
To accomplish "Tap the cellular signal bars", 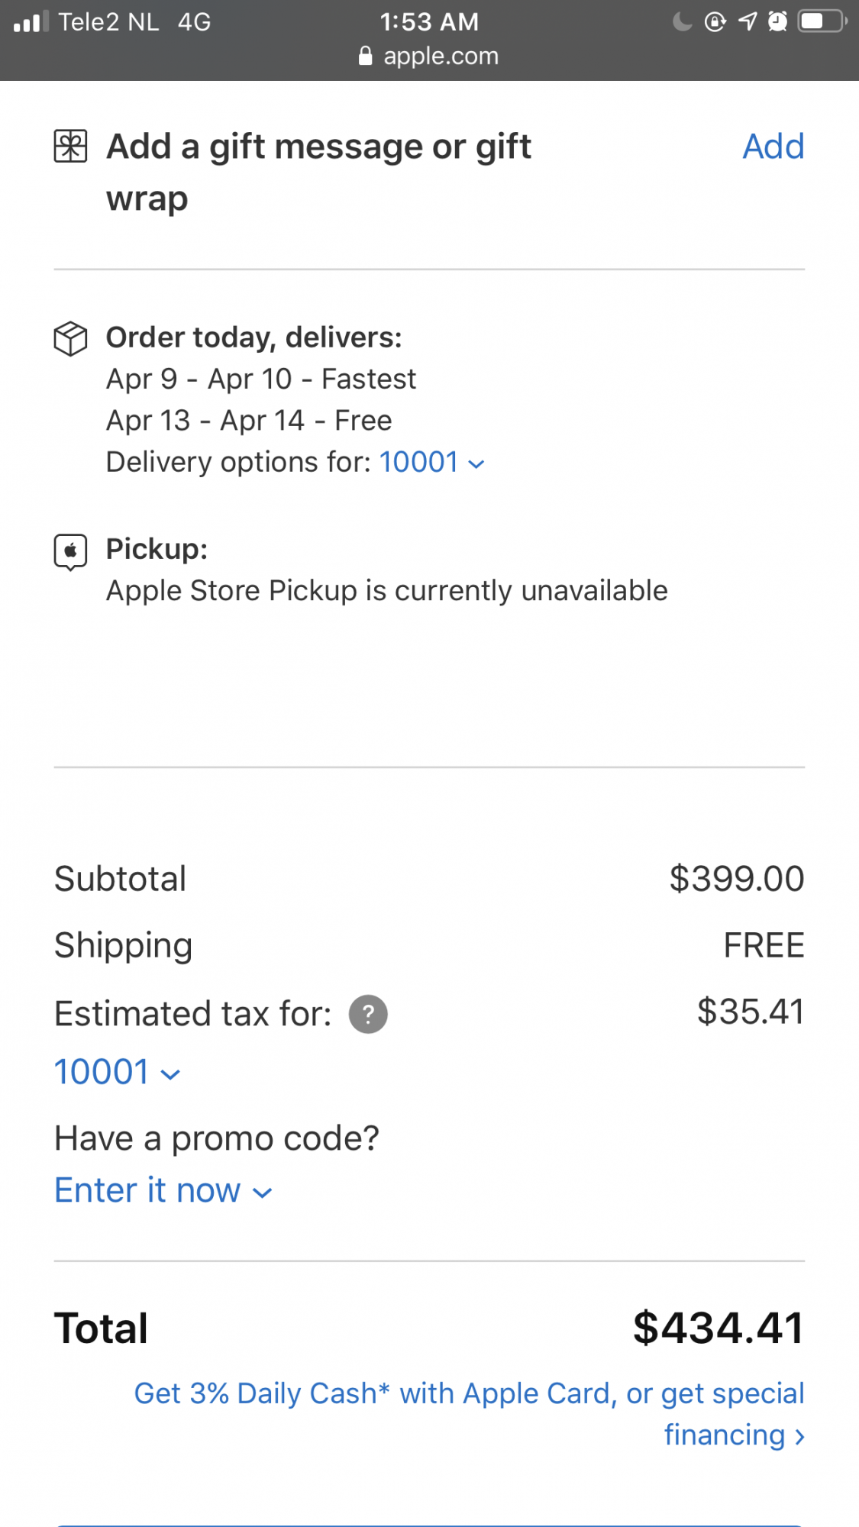I will 31,21.
